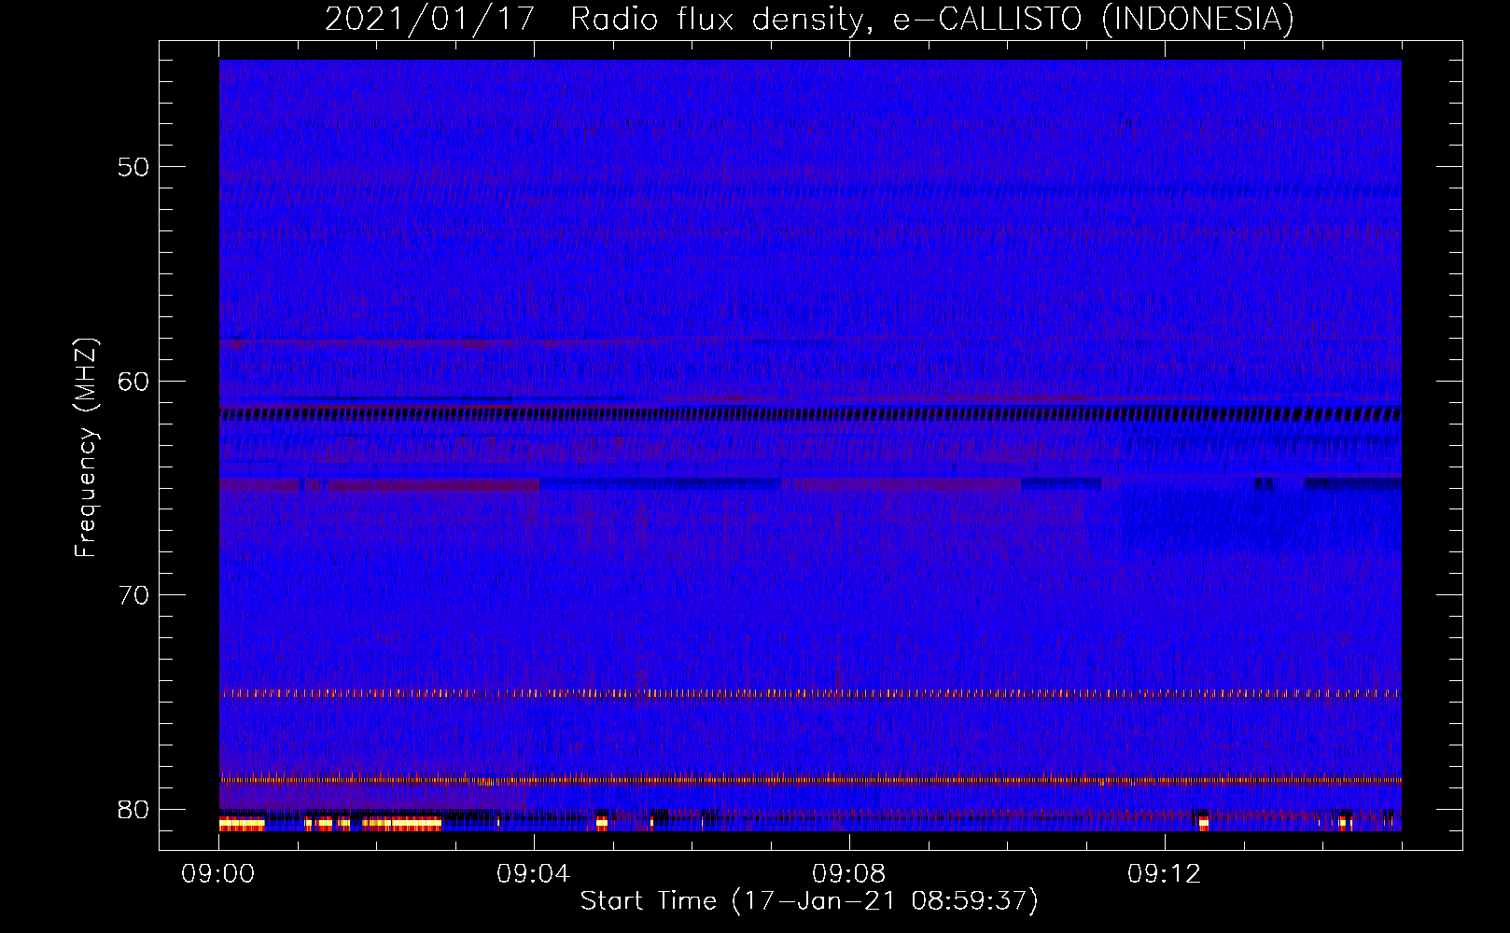Click the 'Frequency (MHZ)' axis label
1510x933 pixels.
[86, 448]
